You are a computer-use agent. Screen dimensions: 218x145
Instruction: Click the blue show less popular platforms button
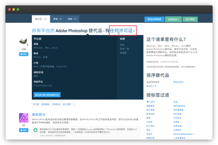[x=47, y=95]
